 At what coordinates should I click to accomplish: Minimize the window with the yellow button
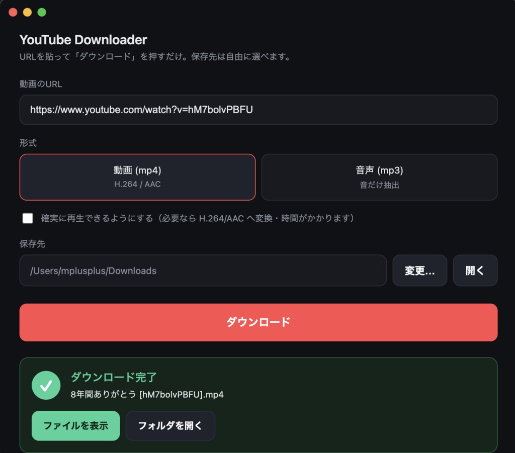(27, 13)
